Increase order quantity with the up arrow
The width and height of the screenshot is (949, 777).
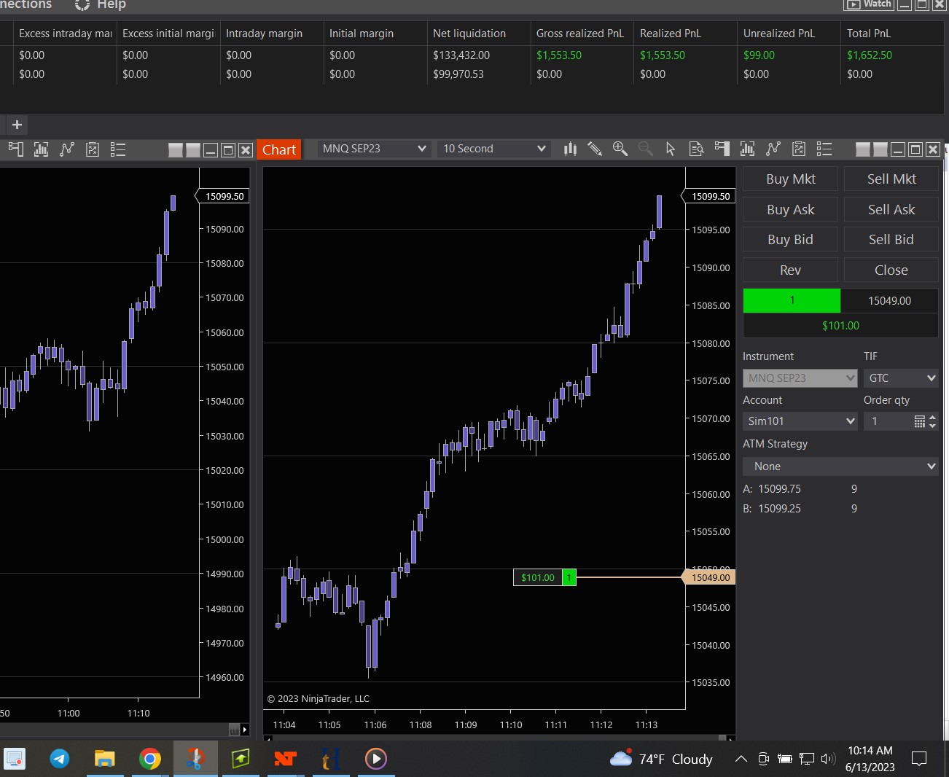click(x=932, y=418)
